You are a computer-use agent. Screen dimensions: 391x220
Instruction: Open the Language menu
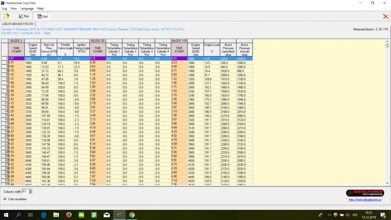click(x=27, y=8)
